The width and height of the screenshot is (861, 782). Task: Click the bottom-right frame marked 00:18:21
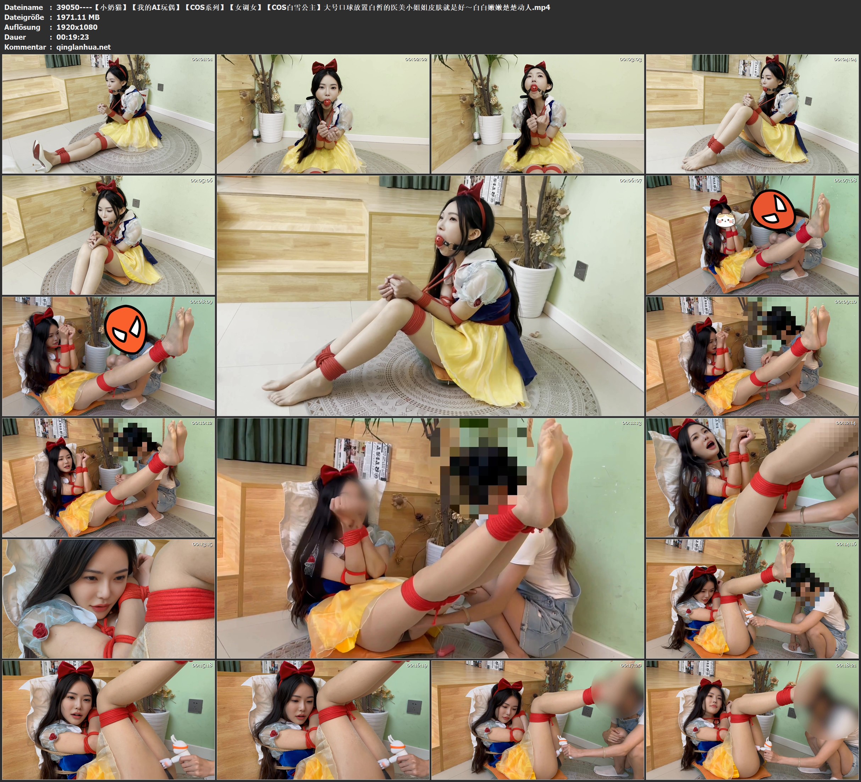point(752,720)
